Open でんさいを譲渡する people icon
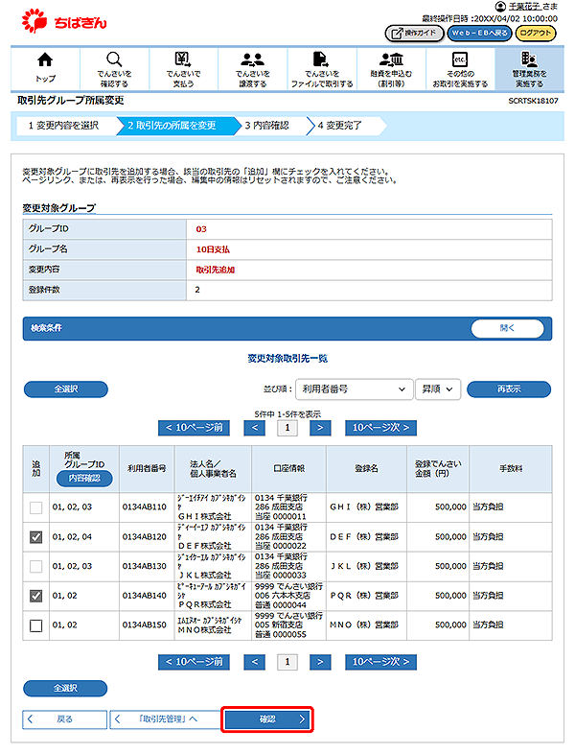The image size is (575, 754). pyautogui.click(x=253, y=60)
